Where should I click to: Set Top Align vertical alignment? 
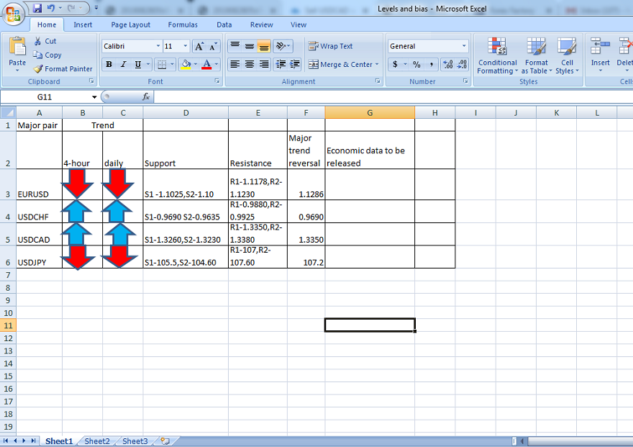pyautogui.click(x=235, y=46)
